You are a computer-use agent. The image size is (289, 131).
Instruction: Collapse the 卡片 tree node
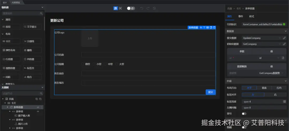pyautogui.click(x=5, y=103)
